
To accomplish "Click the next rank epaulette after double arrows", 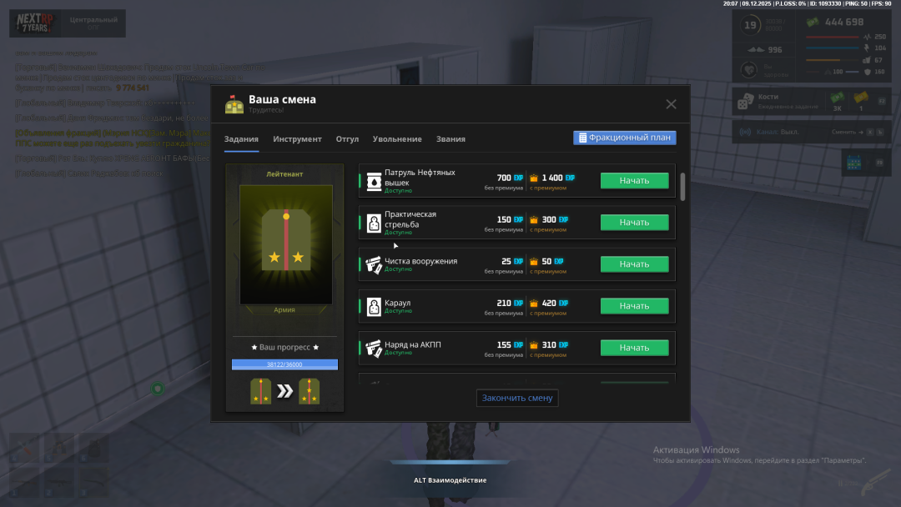I will tap(310, 390).
